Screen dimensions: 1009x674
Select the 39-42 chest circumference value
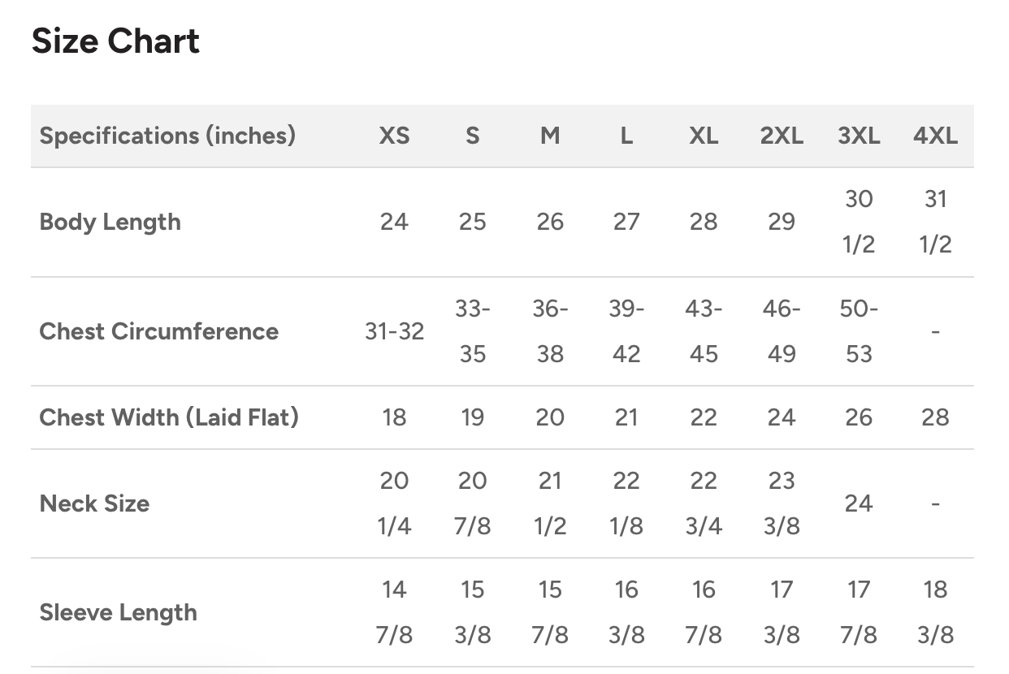626,331
